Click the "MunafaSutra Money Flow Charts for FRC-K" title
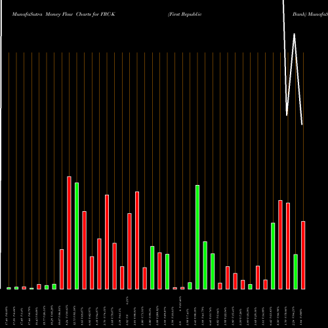Viewport: 328px width, 328px height. point(64,14)
